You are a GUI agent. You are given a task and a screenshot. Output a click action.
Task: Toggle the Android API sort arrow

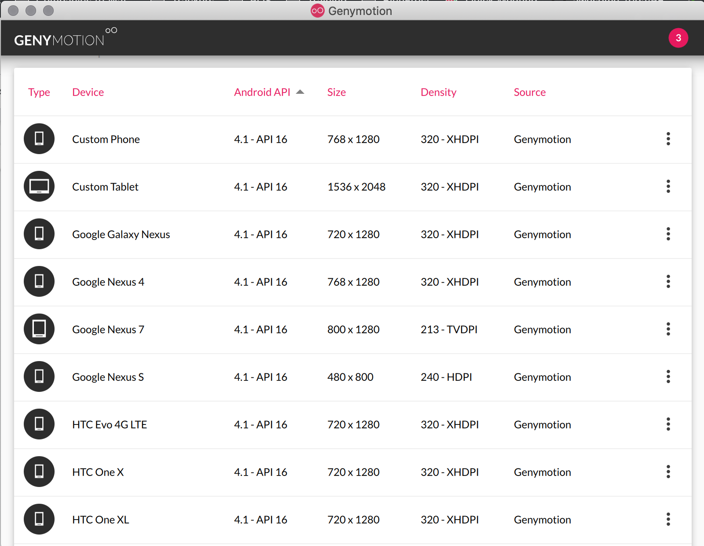coord(300,92)
